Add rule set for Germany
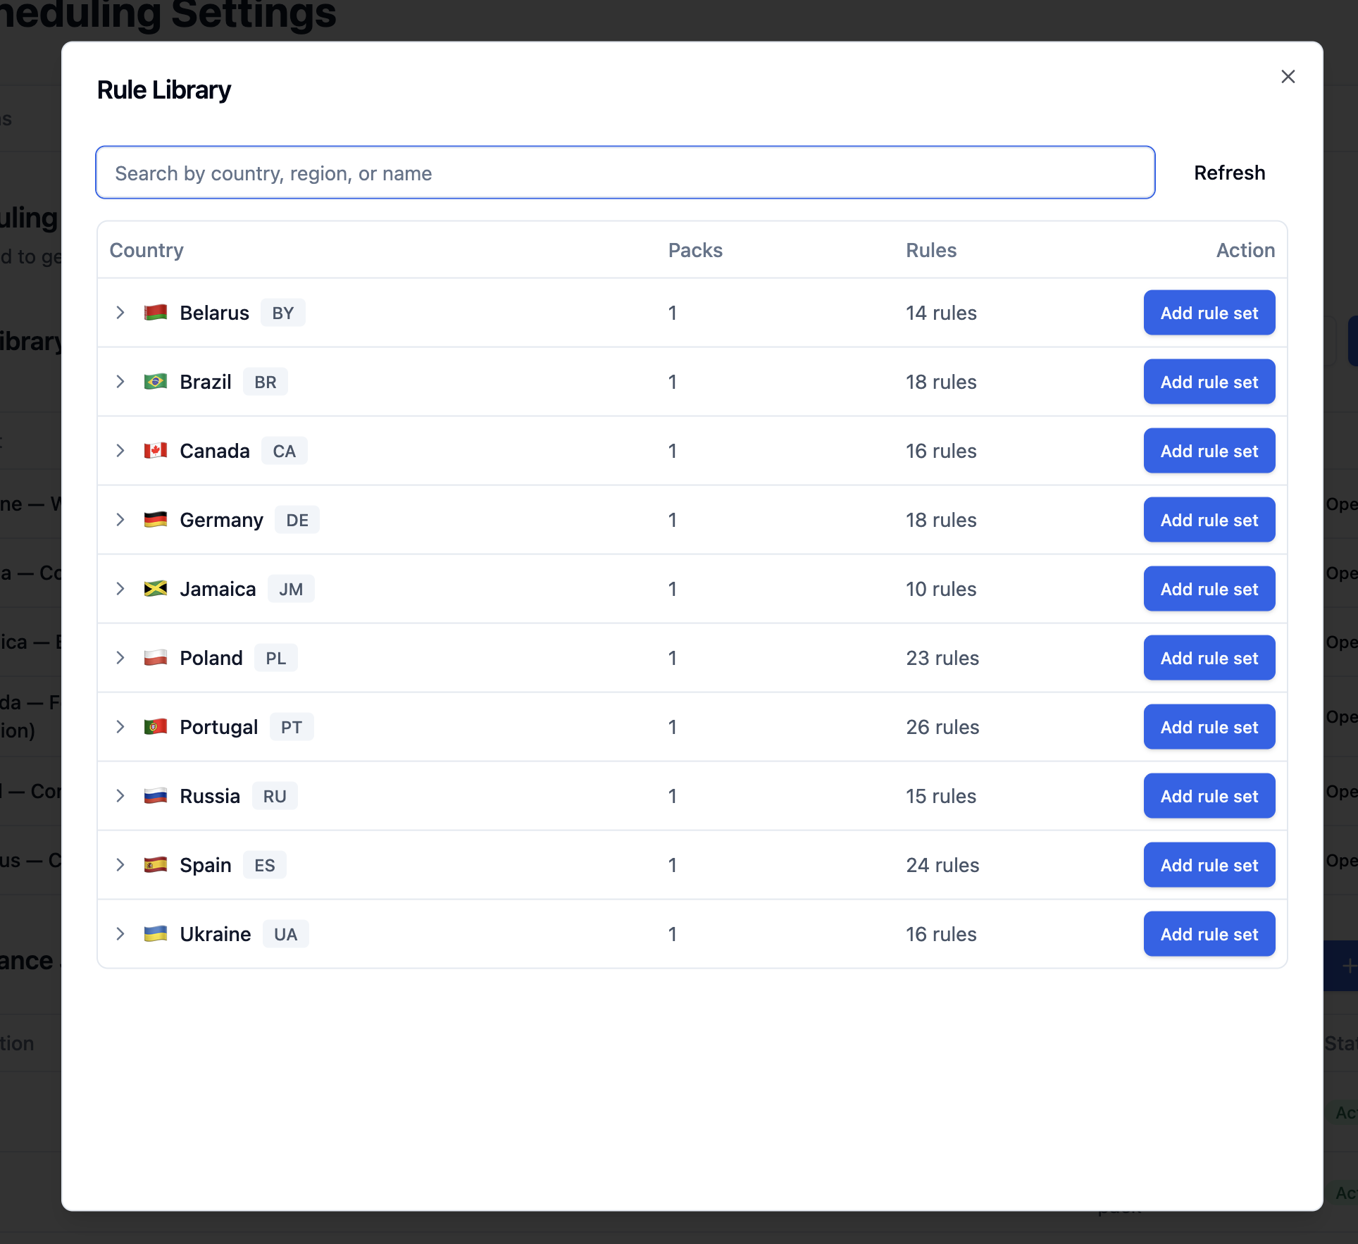 pyautogui.click(x=1209, y=520)
